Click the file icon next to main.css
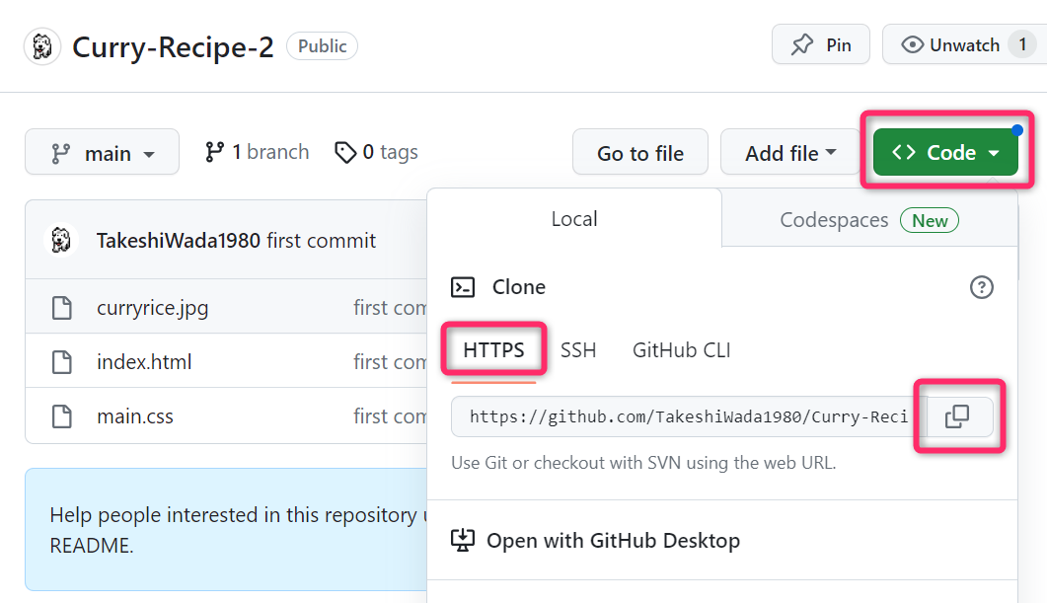This screenshot has width=1047, height=603. tap(62, 416)
